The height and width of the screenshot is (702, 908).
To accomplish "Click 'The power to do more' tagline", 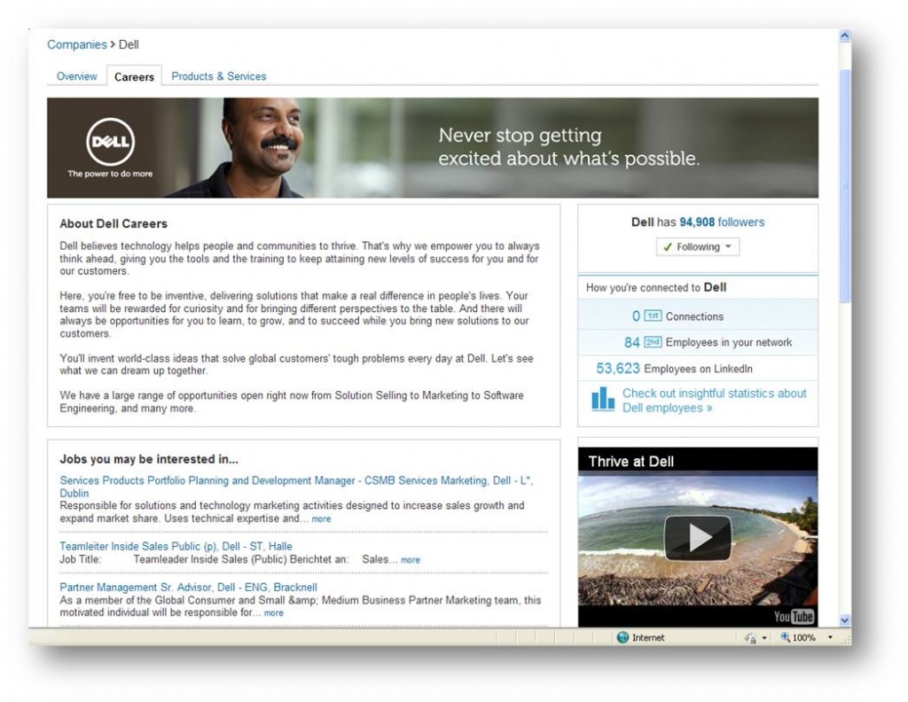I will [x=110, y=174].
